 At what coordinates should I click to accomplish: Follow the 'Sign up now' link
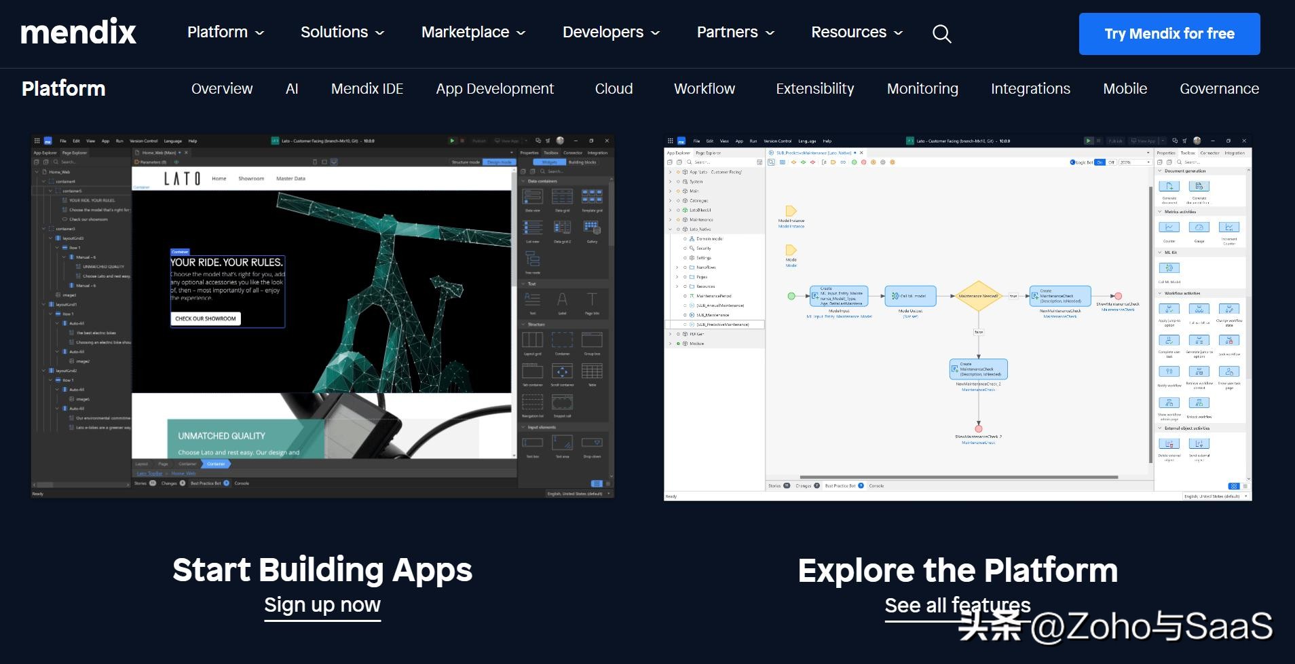click(x=322, y=604)
